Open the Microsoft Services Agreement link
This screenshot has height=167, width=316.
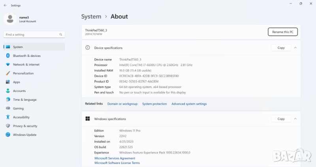115,158
